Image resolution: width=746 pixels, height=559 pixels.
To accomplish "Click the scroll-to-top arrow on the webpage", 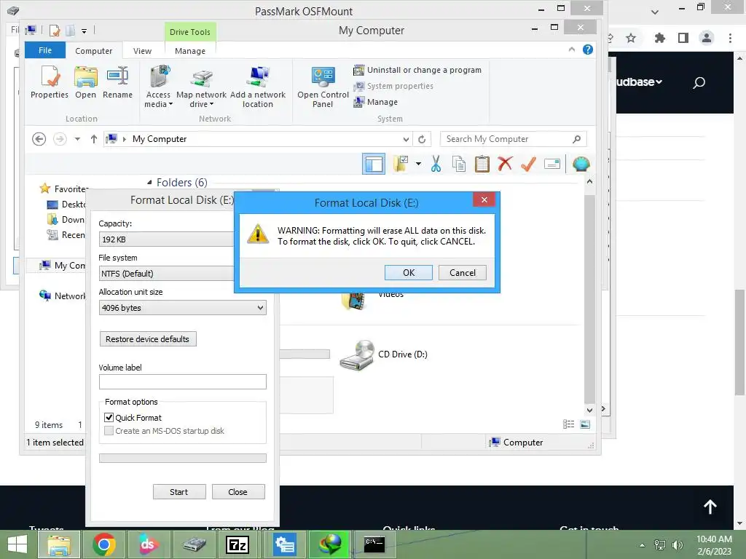I will click(x=710, y=507).
